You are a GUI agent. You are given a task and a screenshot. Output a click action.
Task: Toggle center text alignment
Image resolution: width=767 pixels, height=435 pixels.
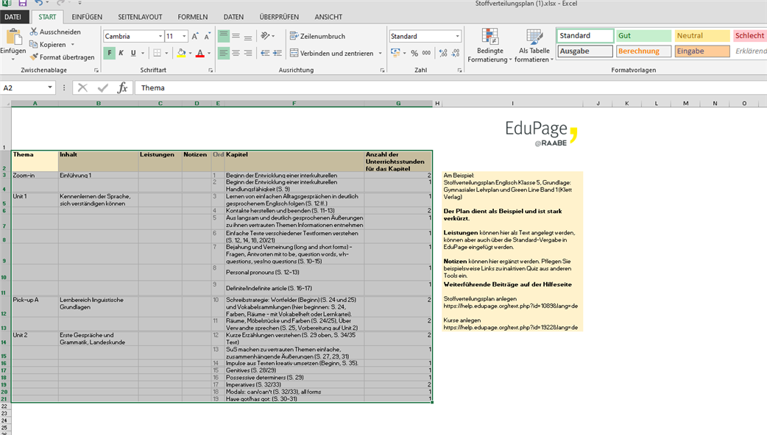point(236,53)
